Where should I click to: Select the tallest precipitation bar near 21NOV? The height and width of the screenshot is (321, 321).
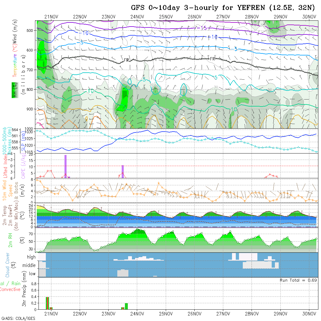[x=47, y=303]
